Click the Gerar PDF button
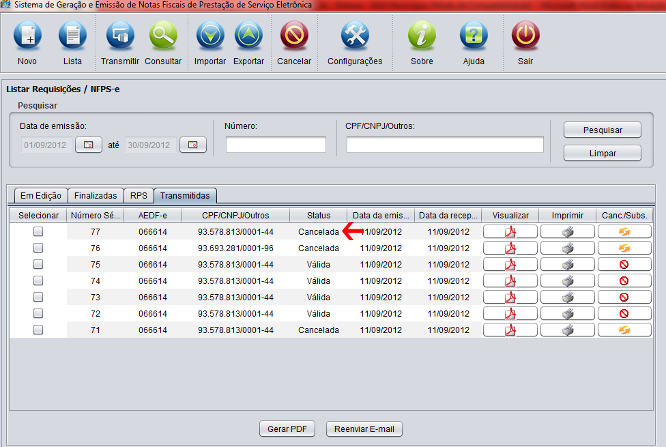The image size is (666, 447). [287, 429]
